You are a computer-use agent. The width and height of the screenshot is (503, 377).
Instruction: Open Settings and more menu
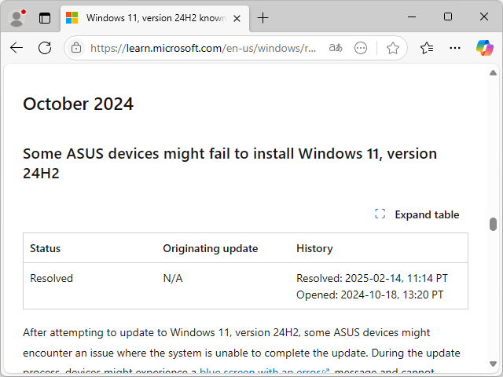tap(455, 48)
